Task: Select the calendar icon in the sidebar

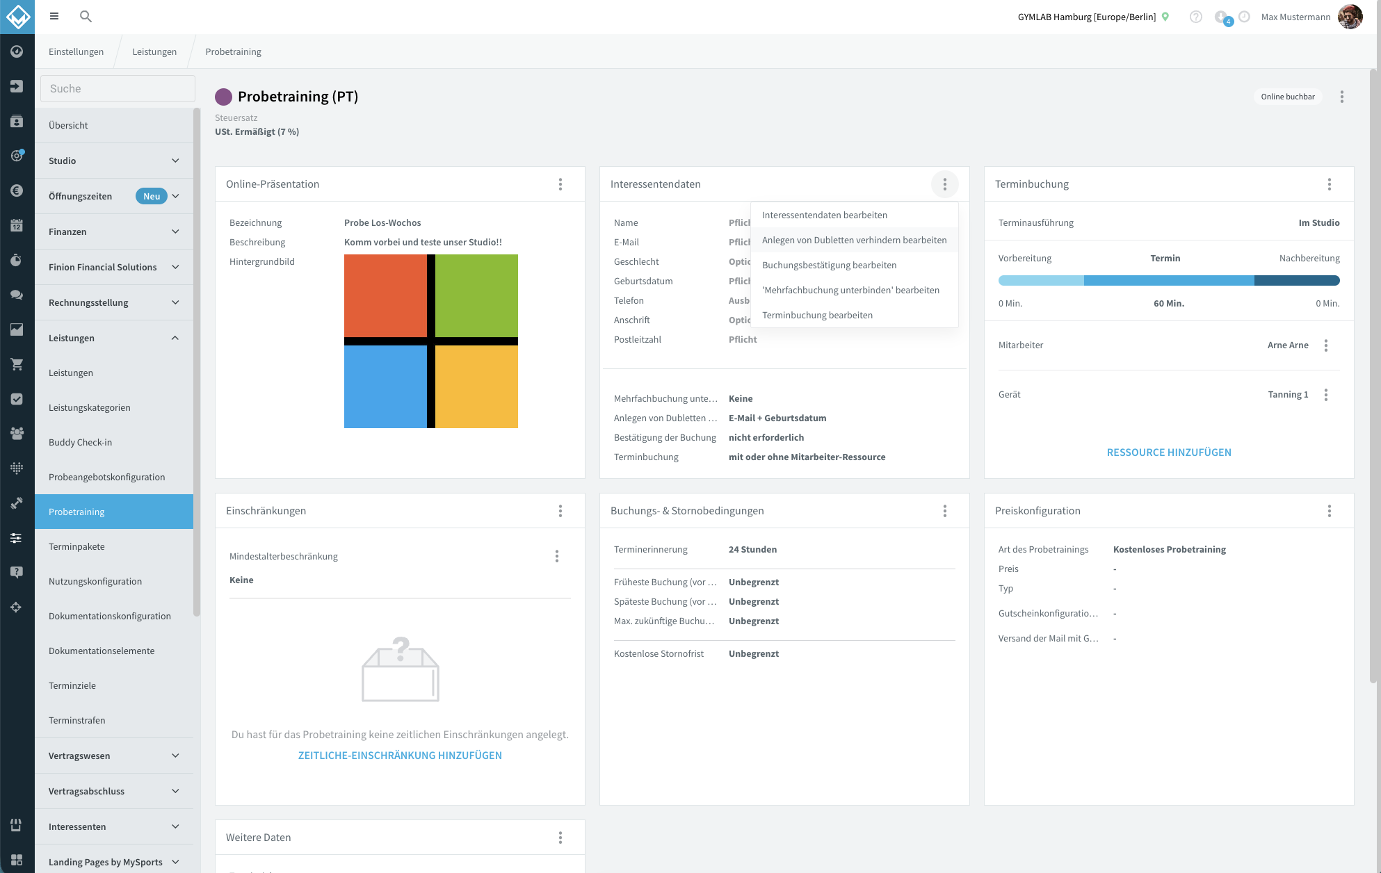Action: click(16, 225)
